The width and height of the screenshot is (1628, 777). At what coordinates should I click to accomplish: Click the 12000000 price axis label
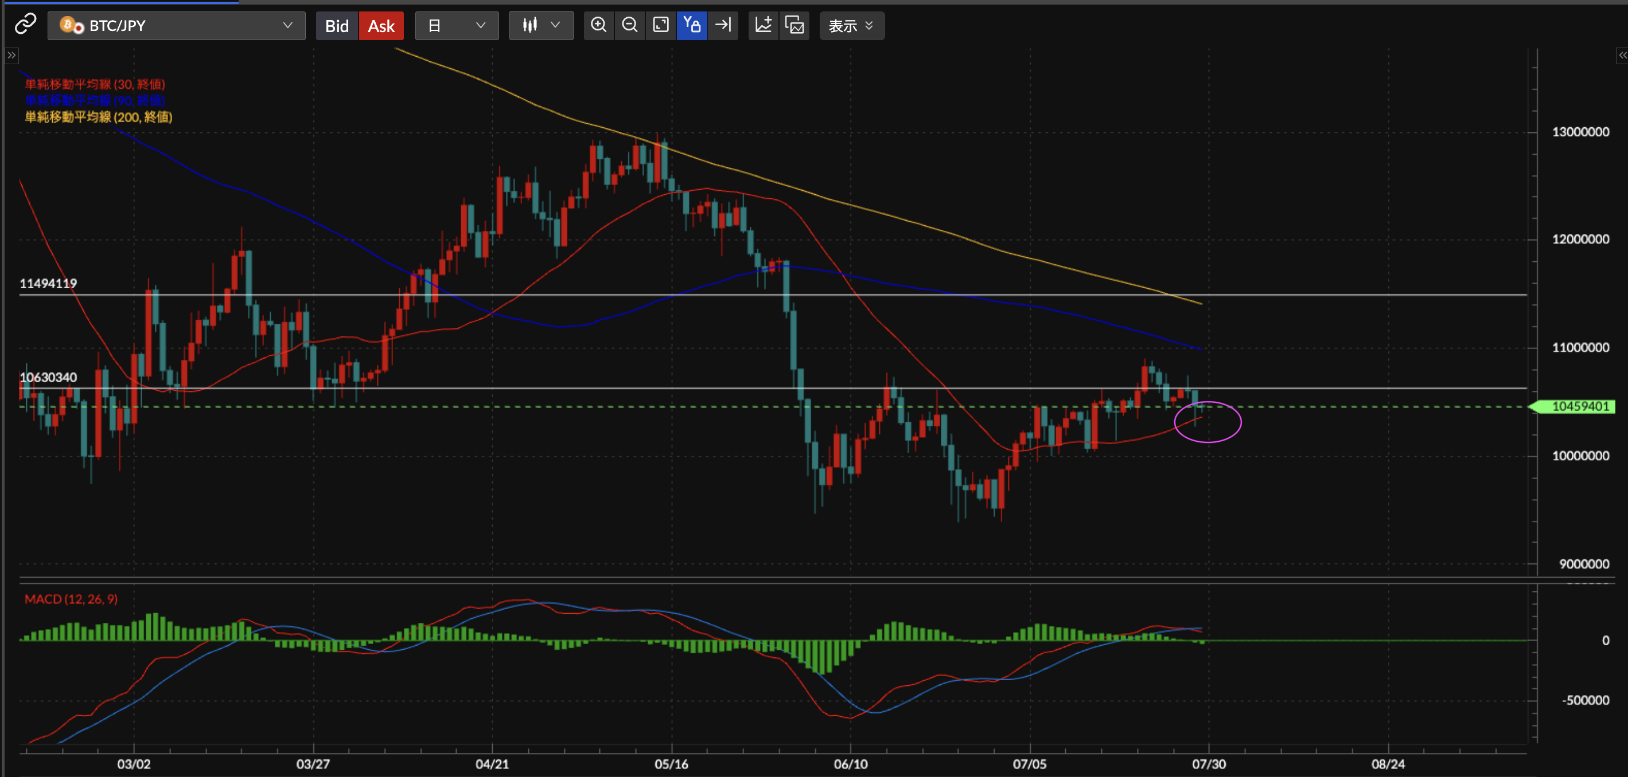point(1580,239)
